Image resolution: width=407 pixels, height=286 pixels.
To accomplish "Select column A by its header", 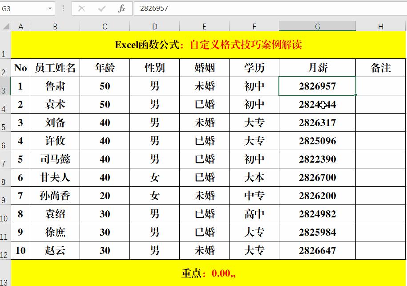I will click(x=20, y=26).
